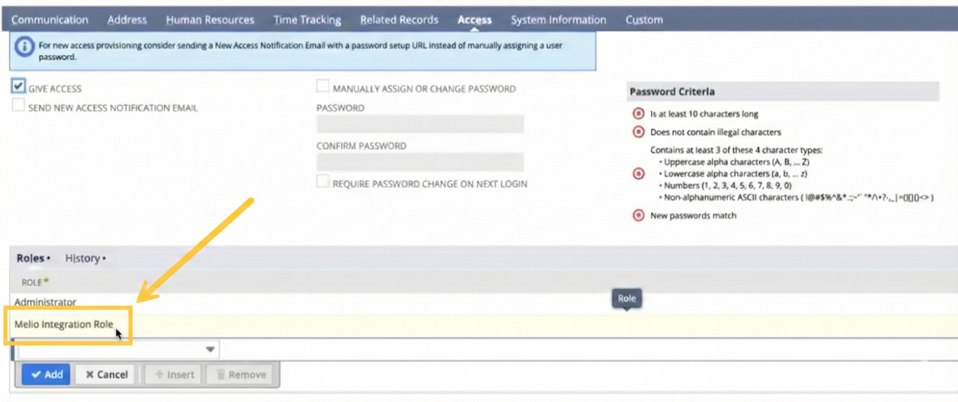Click the status icon beside 'Does not contain illegal characters'
The height and width of the screenshot is (402, 958).
tap(638, 132)
